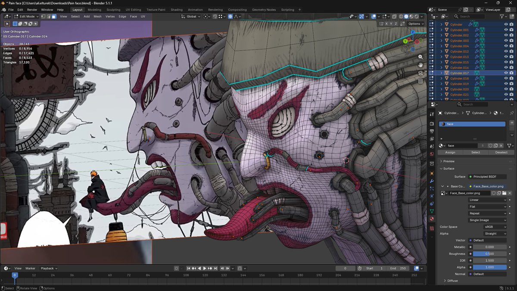Hide Cylinder.001 in viewport via eye icon
Viewport: 517px width, 291px height.
pyautogui.click(x=506, y=30)
